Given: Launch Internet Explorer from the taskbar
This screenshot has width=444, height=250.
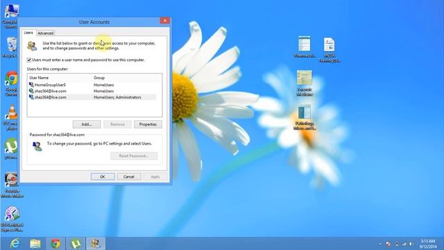Looking at the screenshot, I should (x=15, y=244).
